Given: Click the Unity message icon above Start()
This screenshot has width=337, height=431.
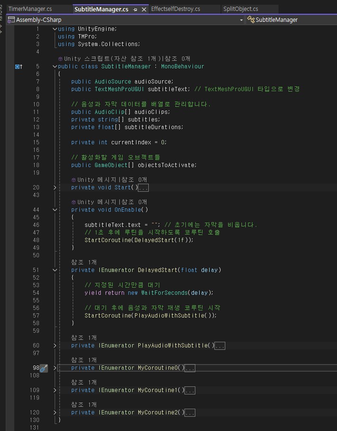Looking at the screenshot, I should coord(74,180).
